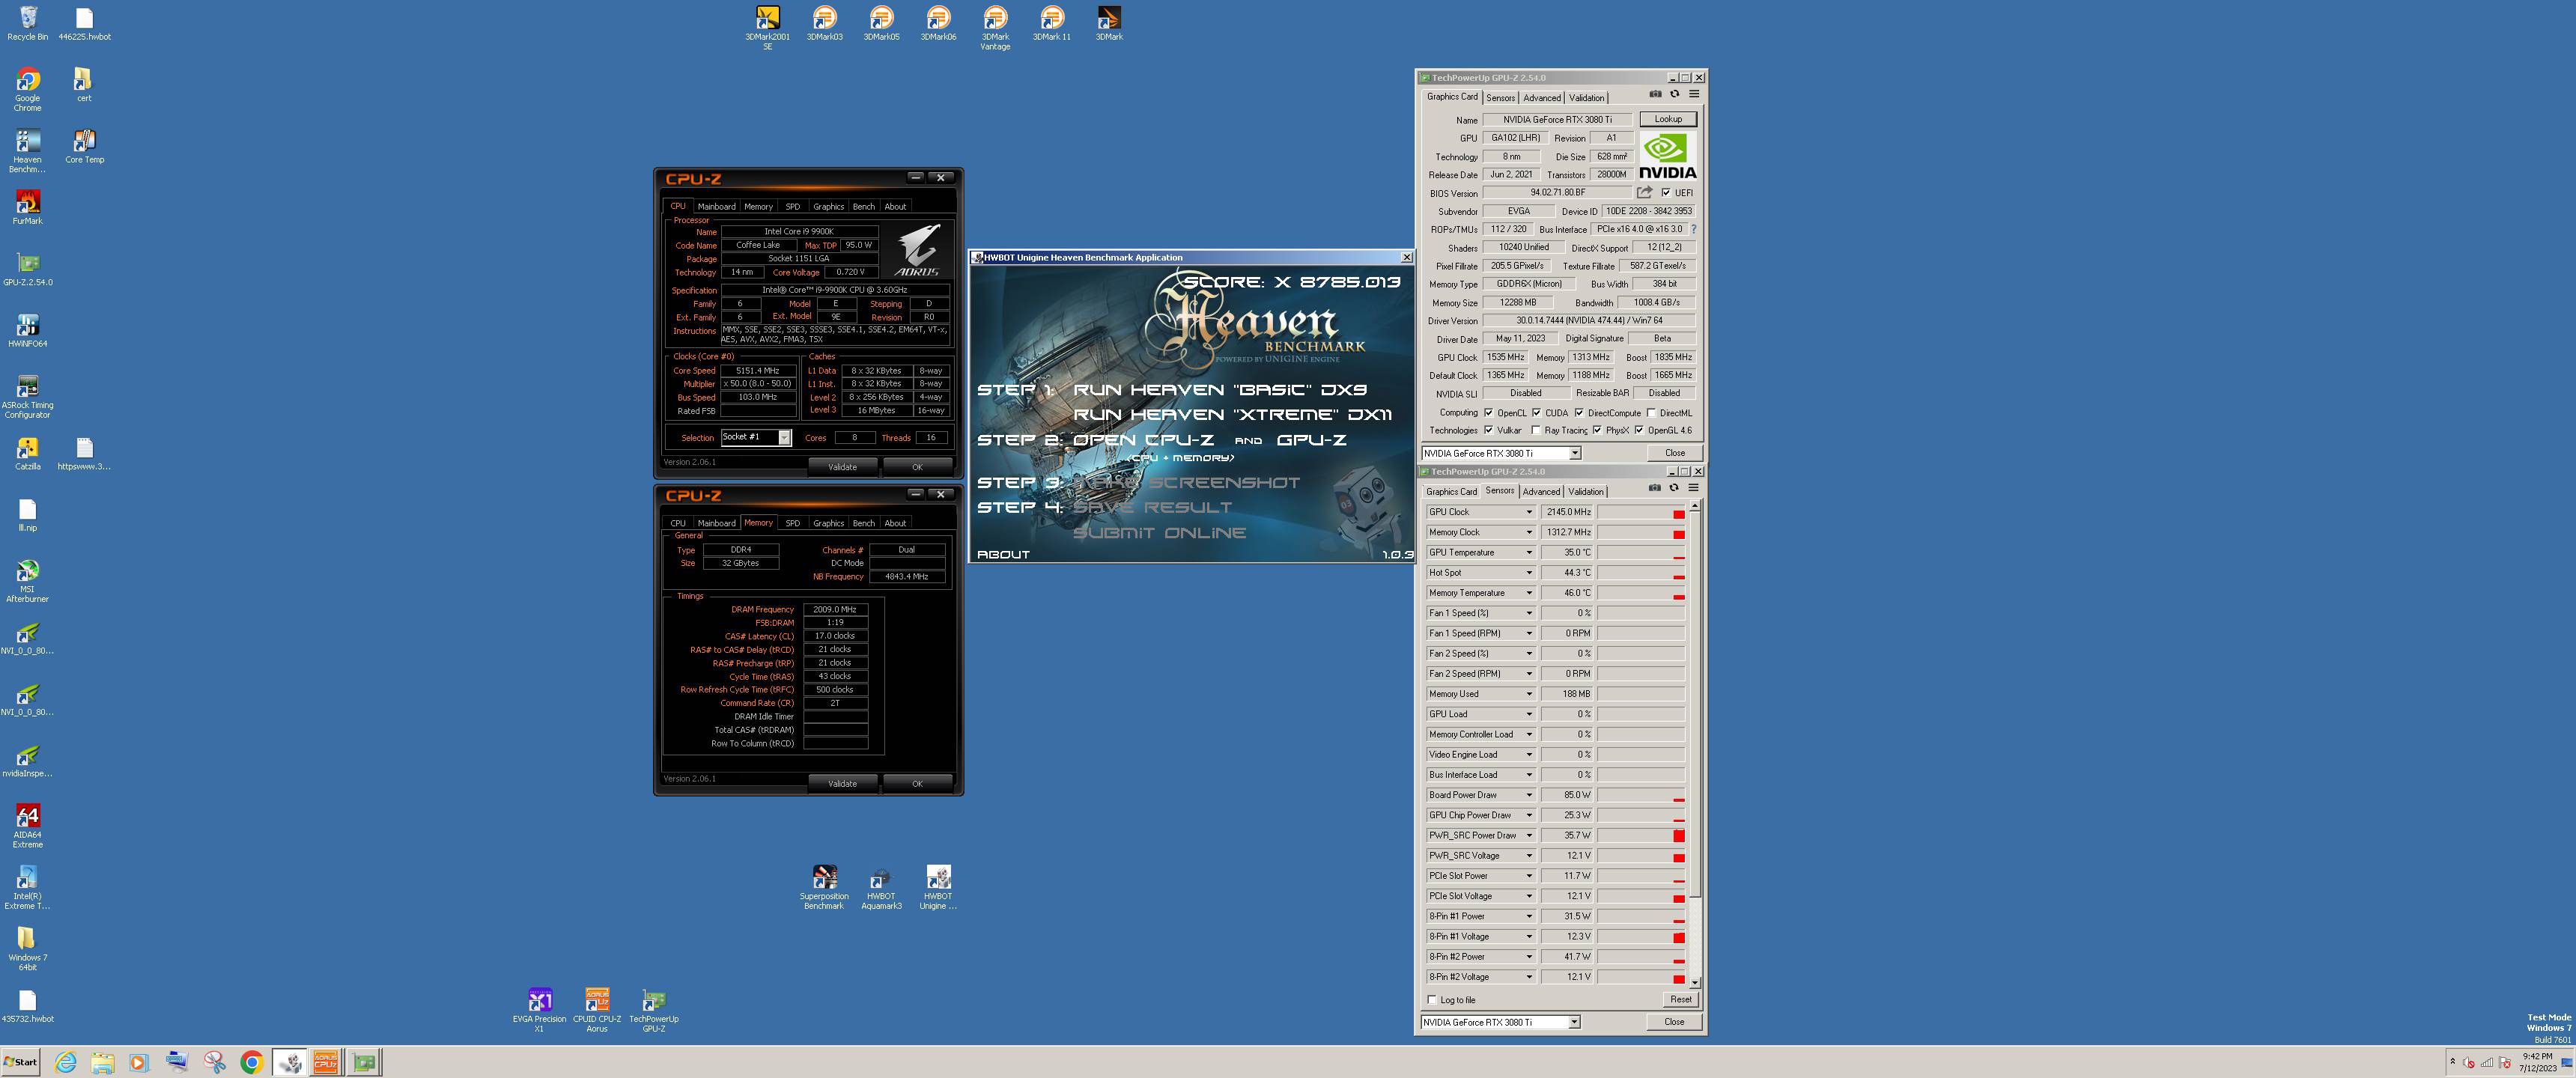Toggle the Vulkan checkbox
Viewport: 2576px width, 1078px height.
[1488, 430]
